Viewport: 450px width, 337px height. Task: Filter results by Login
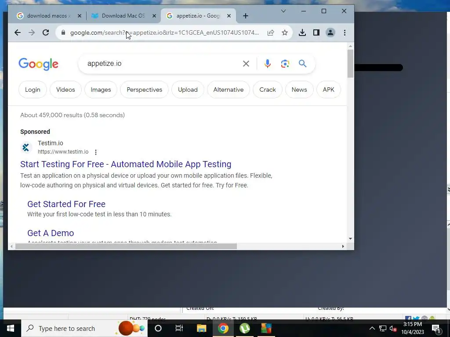coord(33,90)
